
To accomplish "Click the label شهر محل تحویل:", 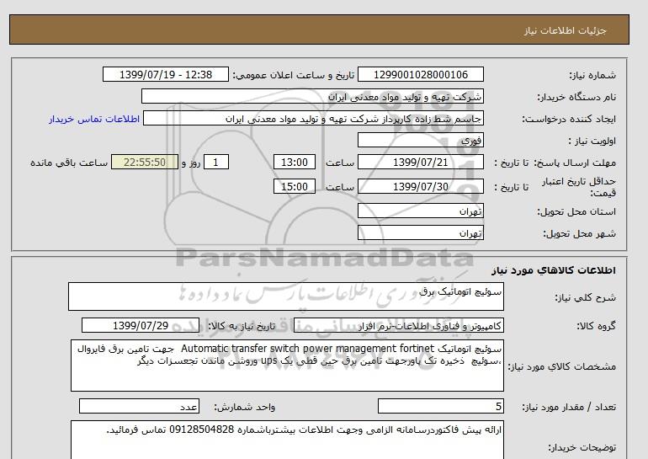I will point(579,233).
